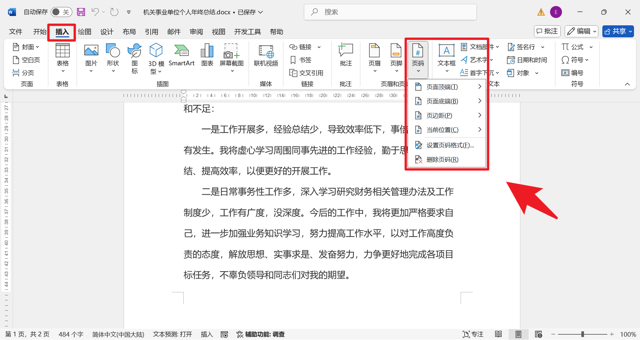The width and height of the screenshot is (640, 340).
Task: Enable Focus mode in the status bar
Action: click(x=473, y=334)
